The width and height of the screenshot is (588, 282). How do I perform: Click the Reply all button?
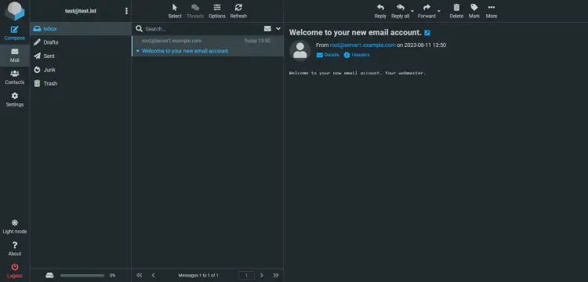pyautogui.click(x=400, y=11)
